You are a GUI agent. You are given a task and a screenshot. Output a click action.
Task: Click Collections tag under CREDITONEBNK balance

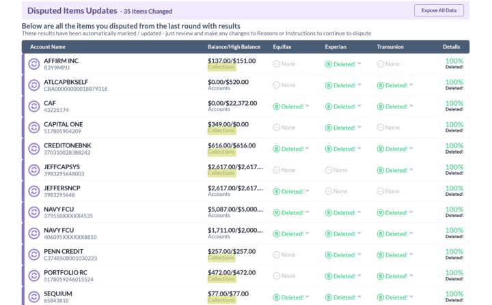(221, 152)
